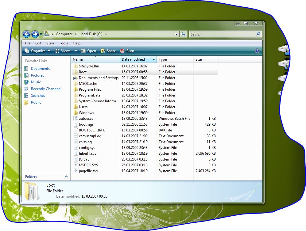The width and height of the screenshot is (306, 231).
Task: Select the Users folder icon
Action: click(x=76, y=107)
